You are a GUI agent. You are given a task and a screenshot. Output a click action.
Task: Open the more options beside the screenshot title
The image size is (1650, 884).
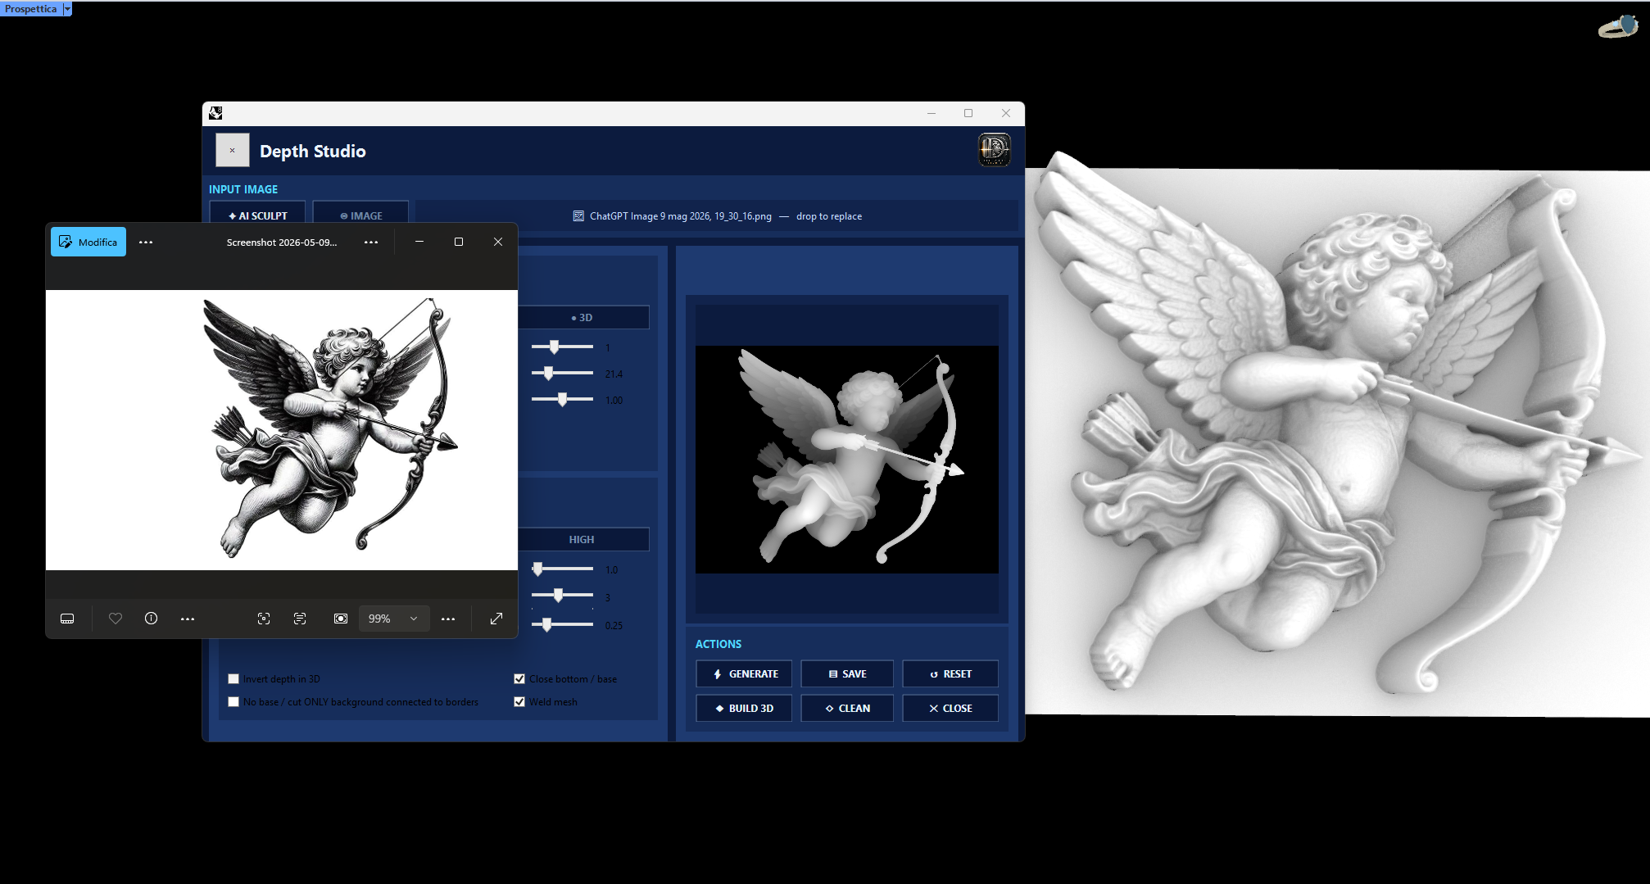pyautogui.click(x=371, y=242)
